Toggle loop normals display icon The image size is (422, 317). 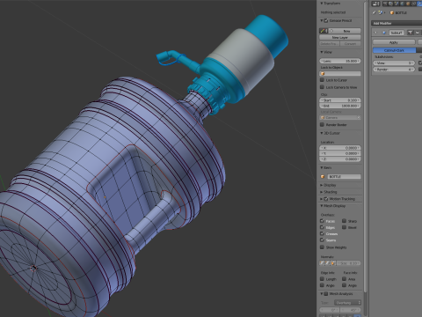pyautogui.click(x=327, y=263)
